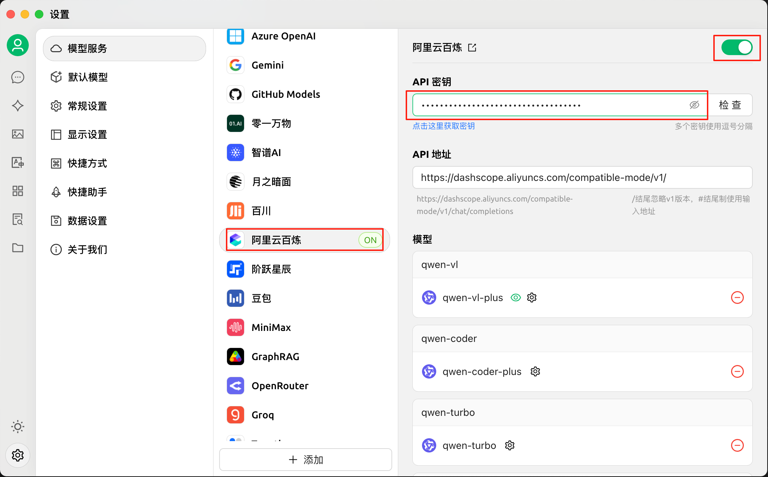The width and height of the screenshot is (768, 477).
Task: Open 常规设置 settings section
Action: point(124,106)
